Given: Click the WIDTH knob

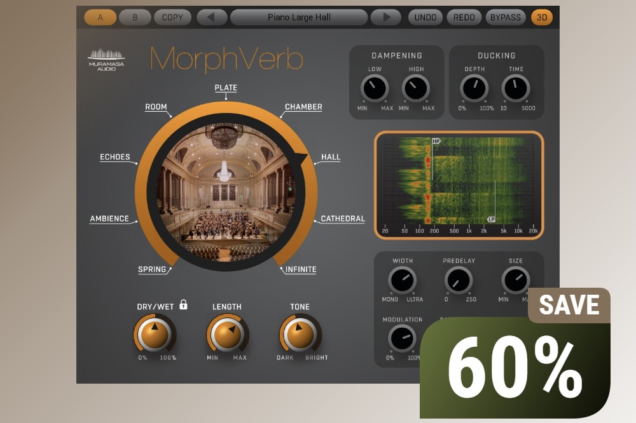Looking at the screenshot, I should [x=402, y=280].
